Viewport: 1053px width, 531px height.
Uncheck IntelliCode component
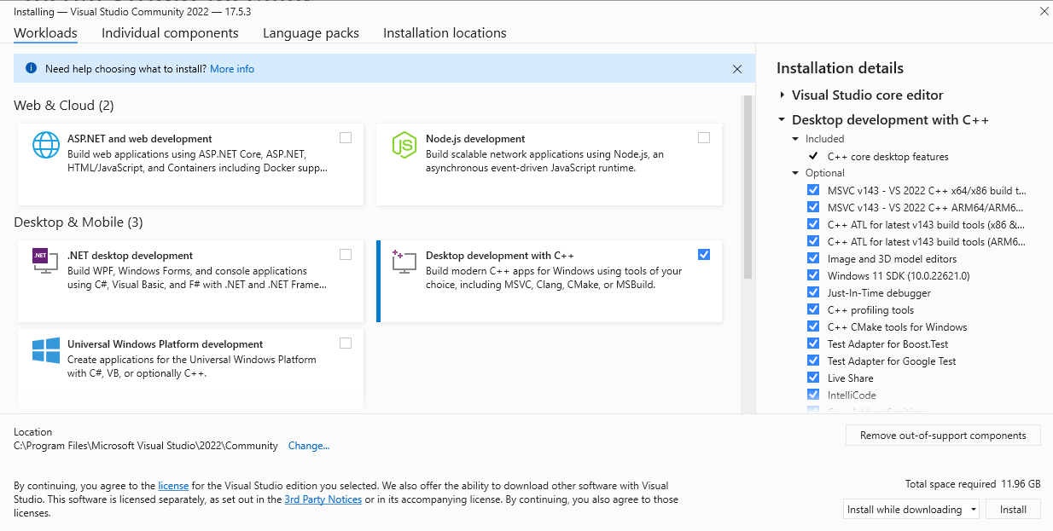click(813, 395)
